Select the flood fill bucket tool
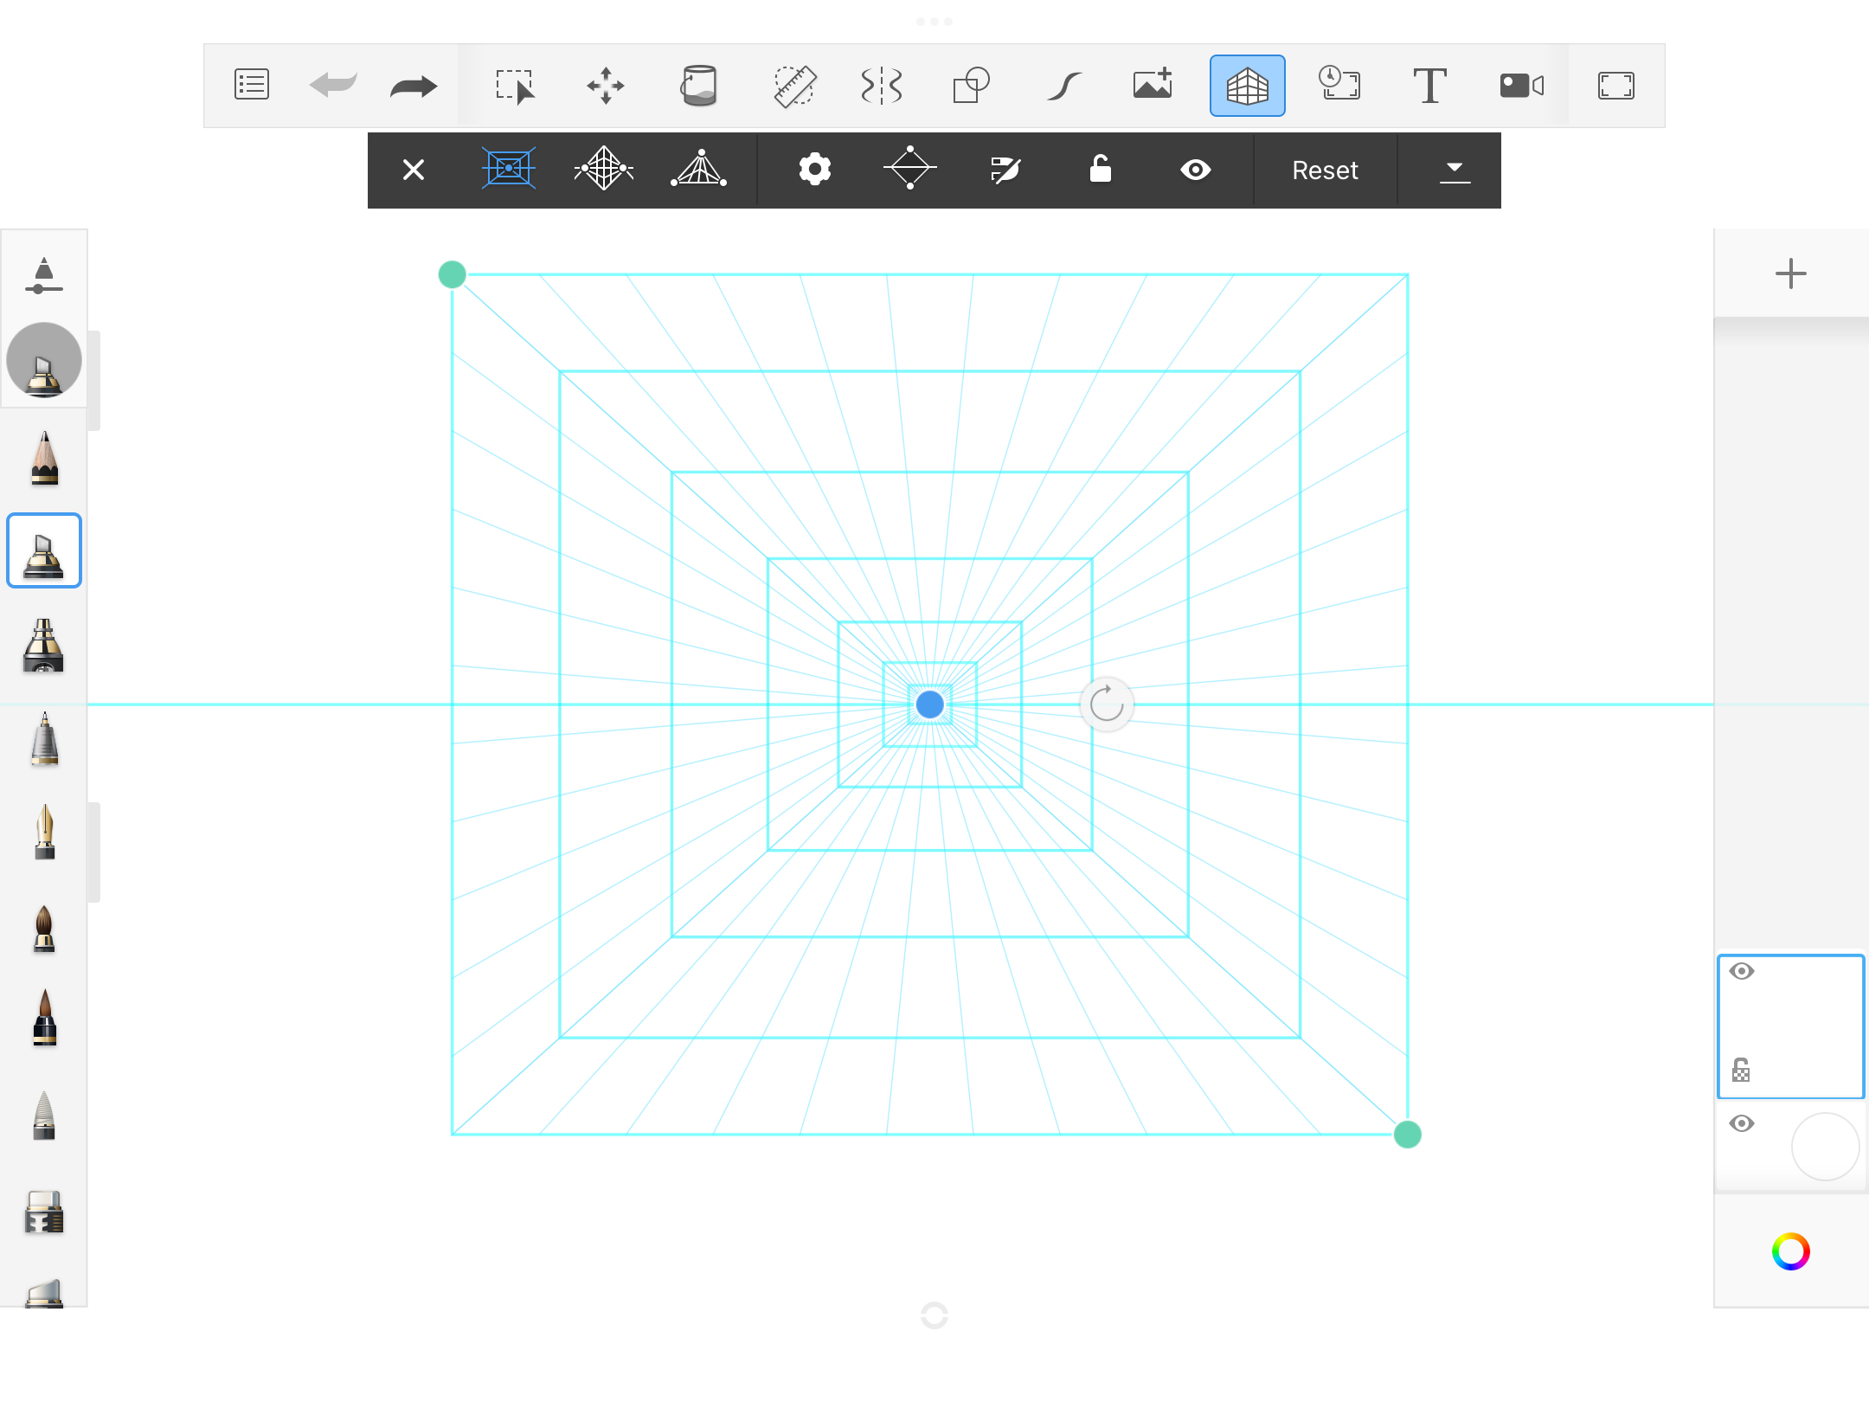Viewport: 1869px width, 1402px height. [699, 86]
